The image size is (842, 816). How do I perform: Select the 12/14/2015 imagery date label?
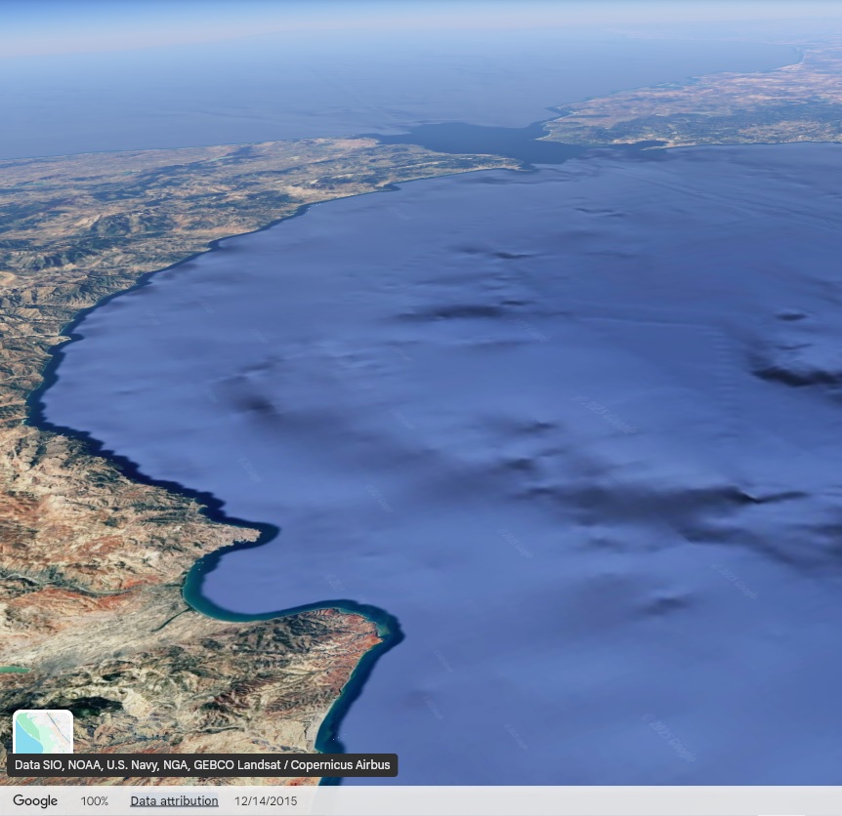(x=266, y=800)
